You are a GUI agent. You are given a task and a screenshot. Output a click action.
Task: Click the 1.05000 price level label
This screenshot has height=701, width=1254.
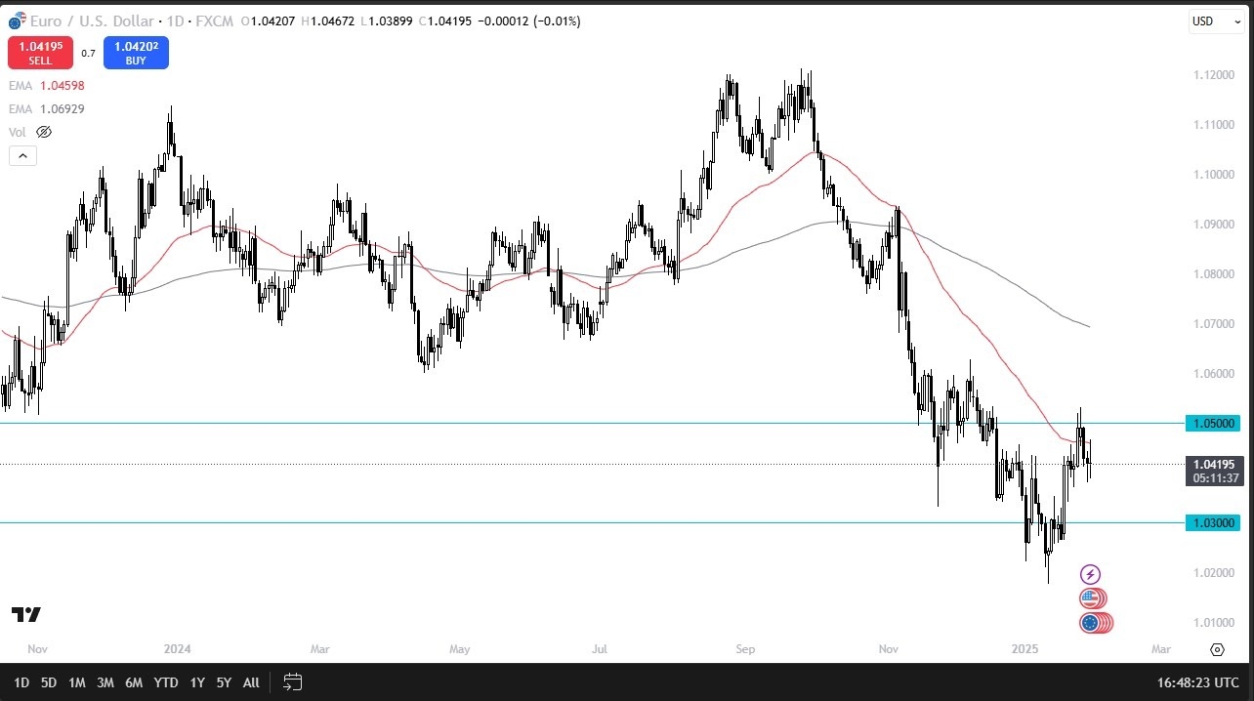[1213, 423]
